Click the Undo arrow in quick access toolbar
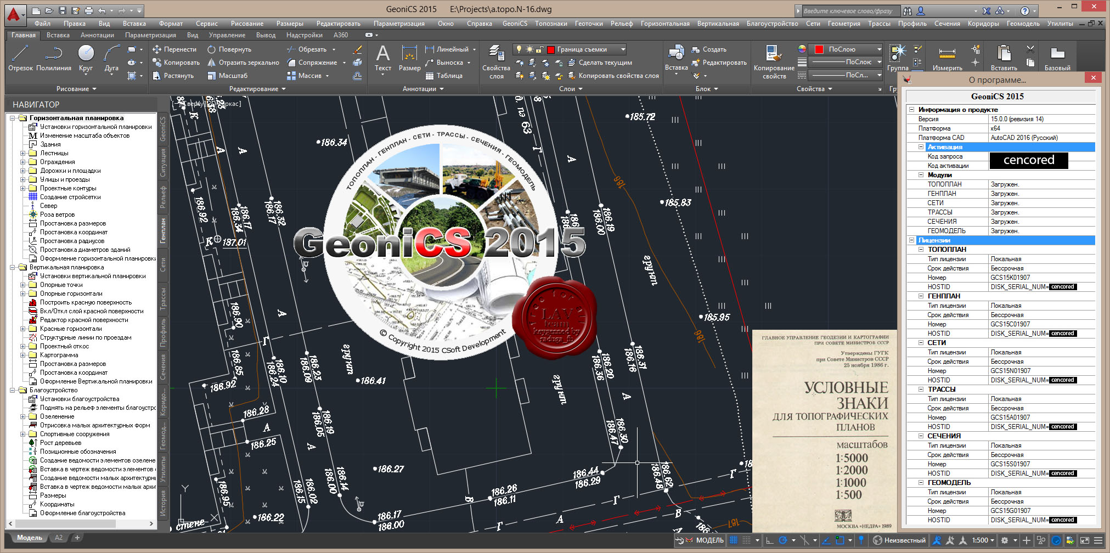This screenshot has height=553, width=1110. pyautogui.click(x=102, y=10)
